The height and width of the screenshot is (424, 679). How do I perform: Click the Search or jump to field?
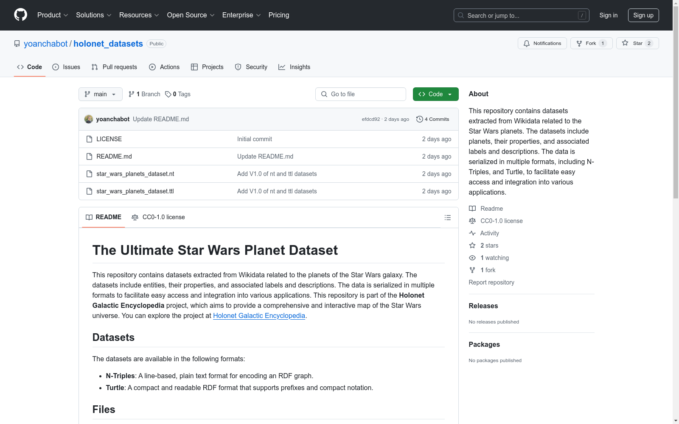click(522, 15)
